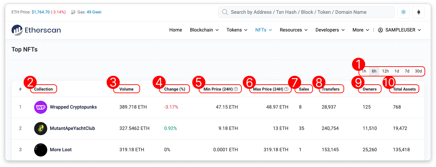
Task: Click the 49 Gwei gas link
Action: coord(94,12)
